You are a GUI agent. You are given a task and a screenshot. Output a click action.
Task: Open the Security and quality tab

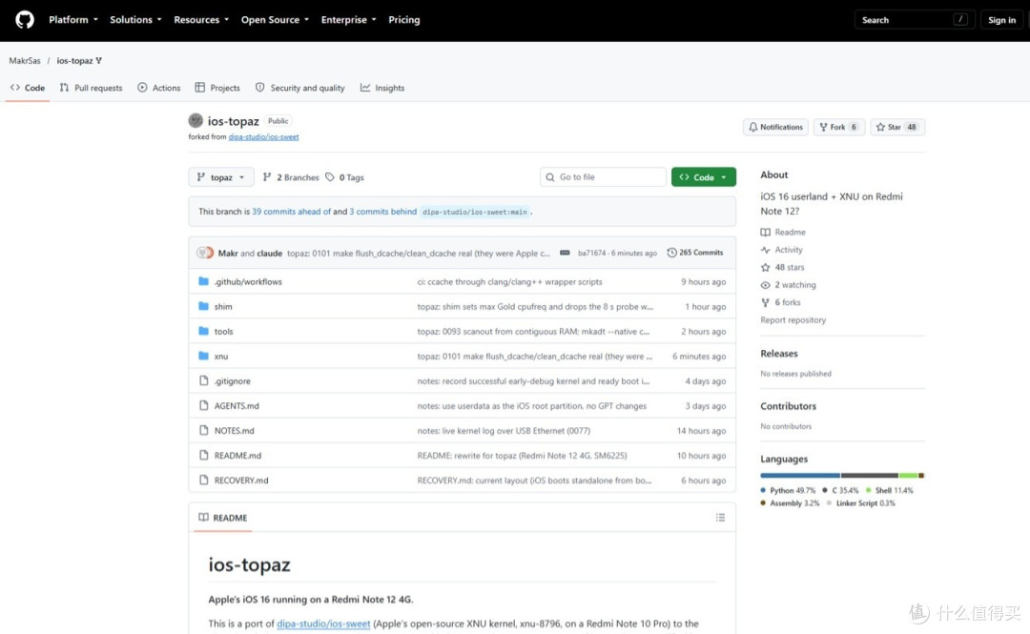click(x=300, y=88)
